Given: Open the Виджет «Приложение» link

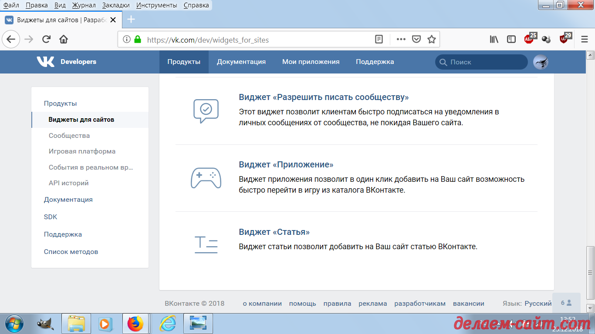Looking at the screenshot, I should (x=286, y=165).
